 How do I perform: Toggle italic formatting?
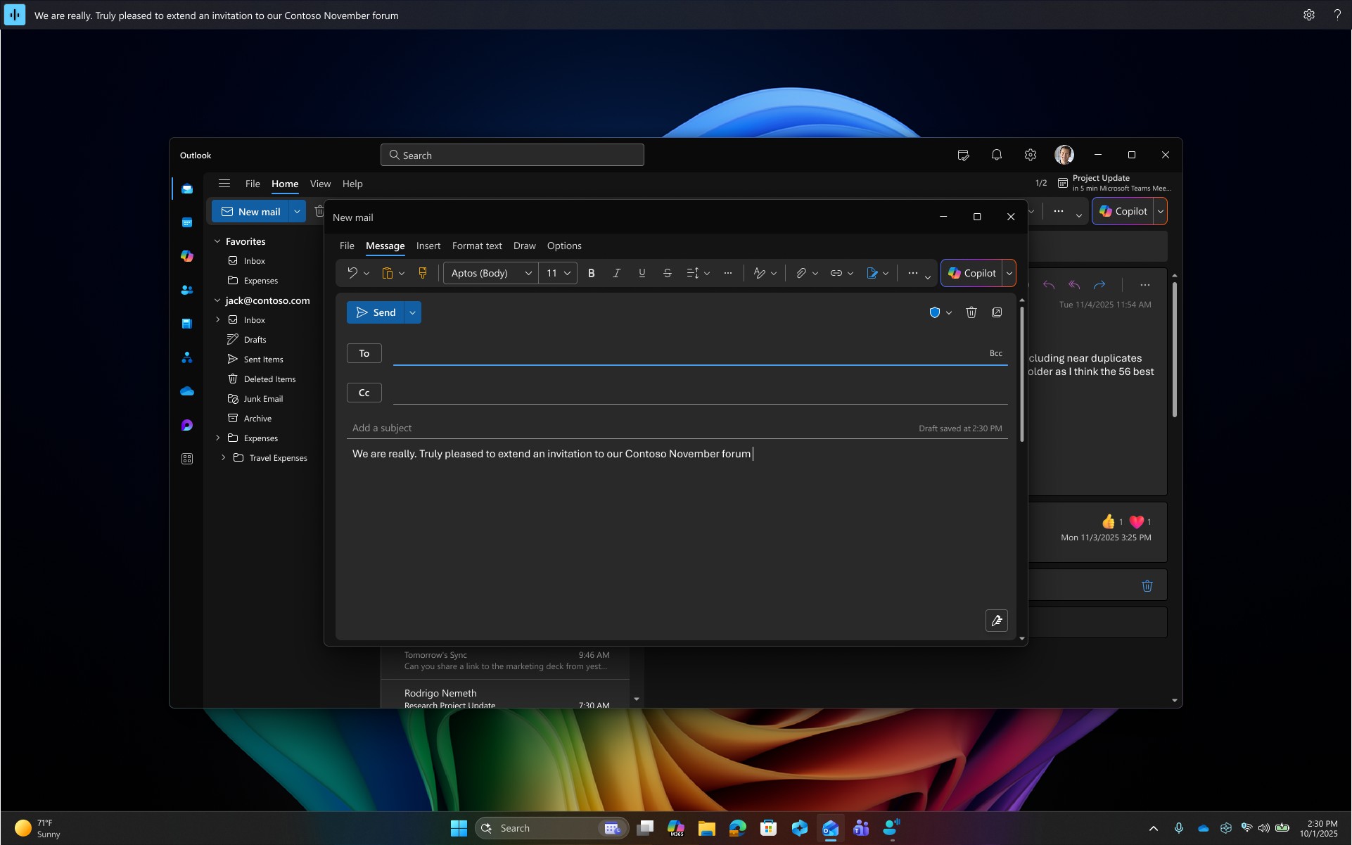pos(616,273)
